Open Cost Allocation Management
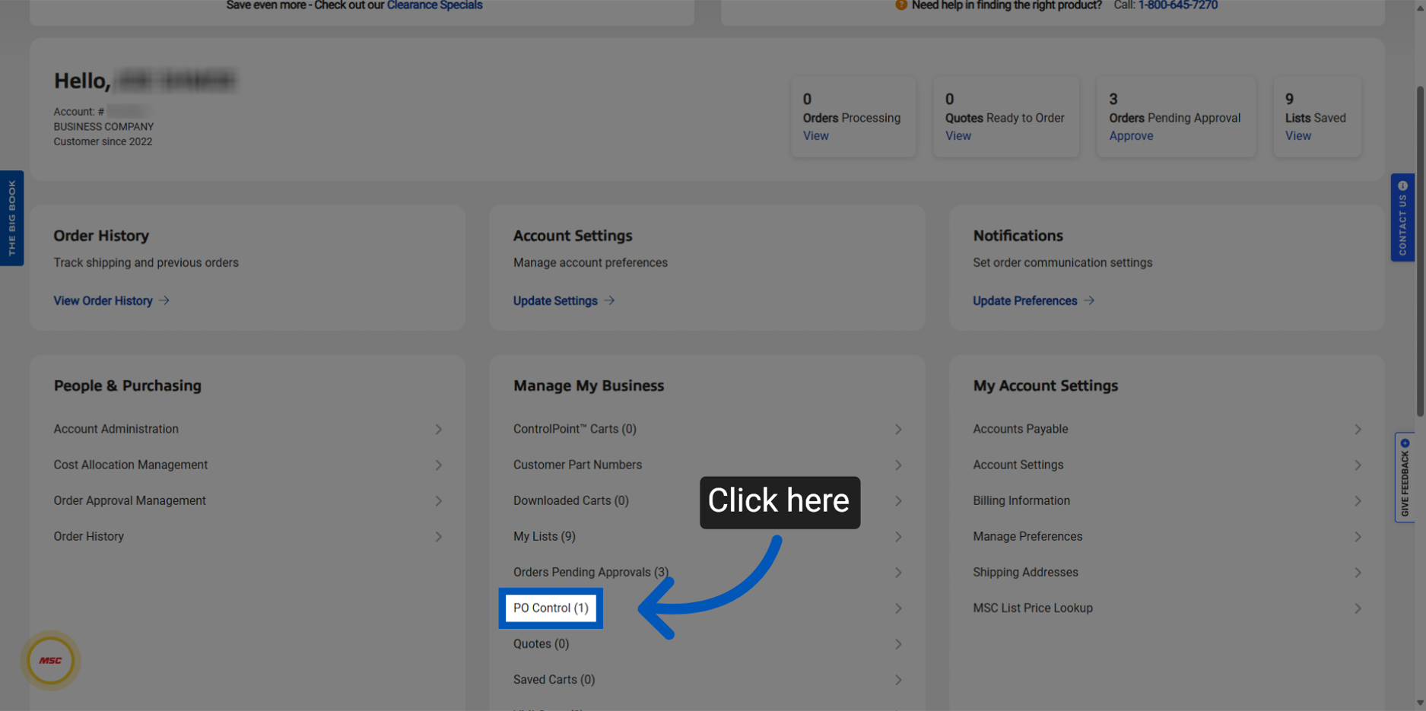The width and height of the screenshot is (1426, 711). coord(130,465)
